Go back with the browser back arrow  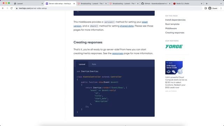[x=3, y=8]
